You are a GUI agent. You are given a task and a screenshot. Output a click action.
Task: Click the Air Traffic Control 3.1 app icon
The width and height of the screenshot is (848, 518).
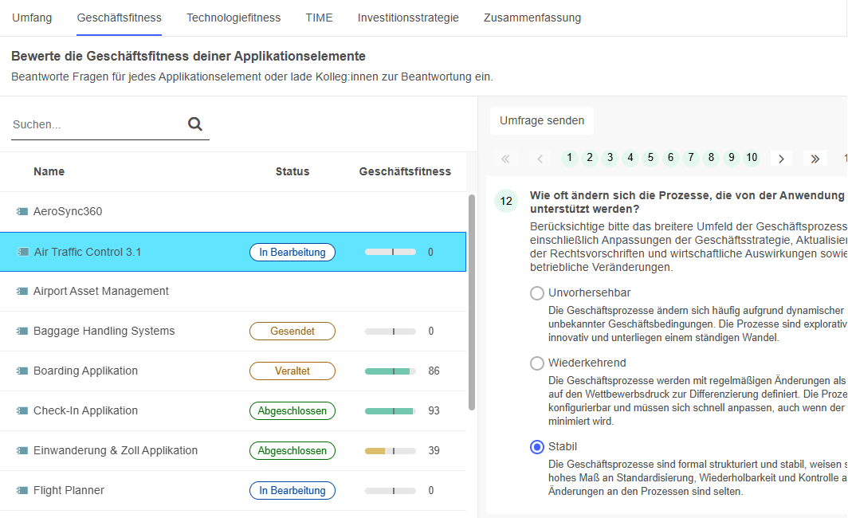click(x=21, y=251)
